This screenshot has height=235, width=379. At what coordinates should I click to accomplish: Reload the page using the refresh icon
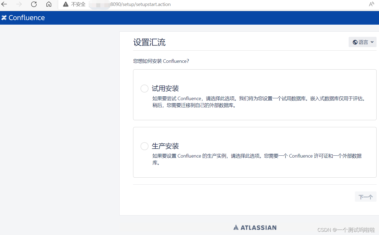[34, 4]
